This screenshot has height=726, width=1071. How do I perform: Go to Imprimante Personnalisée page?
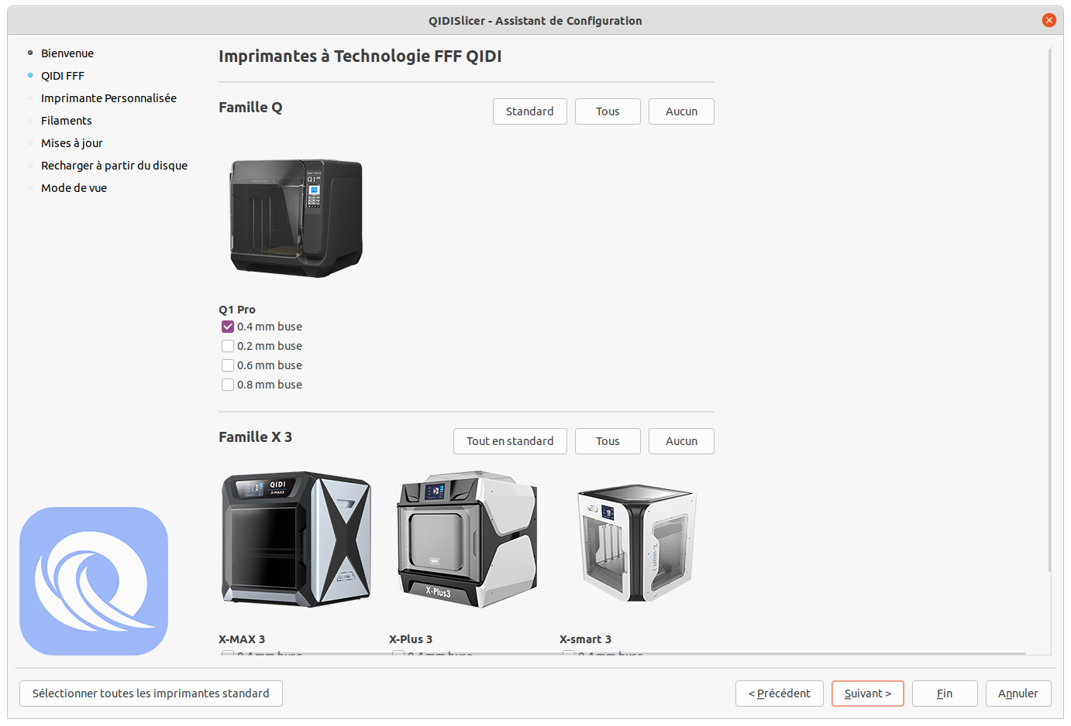click(x=108, y=98)
